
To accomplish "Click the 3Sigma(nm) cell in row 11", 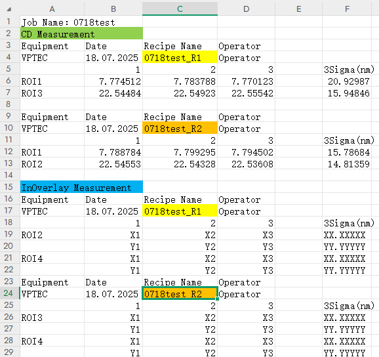I will point(347,140).
